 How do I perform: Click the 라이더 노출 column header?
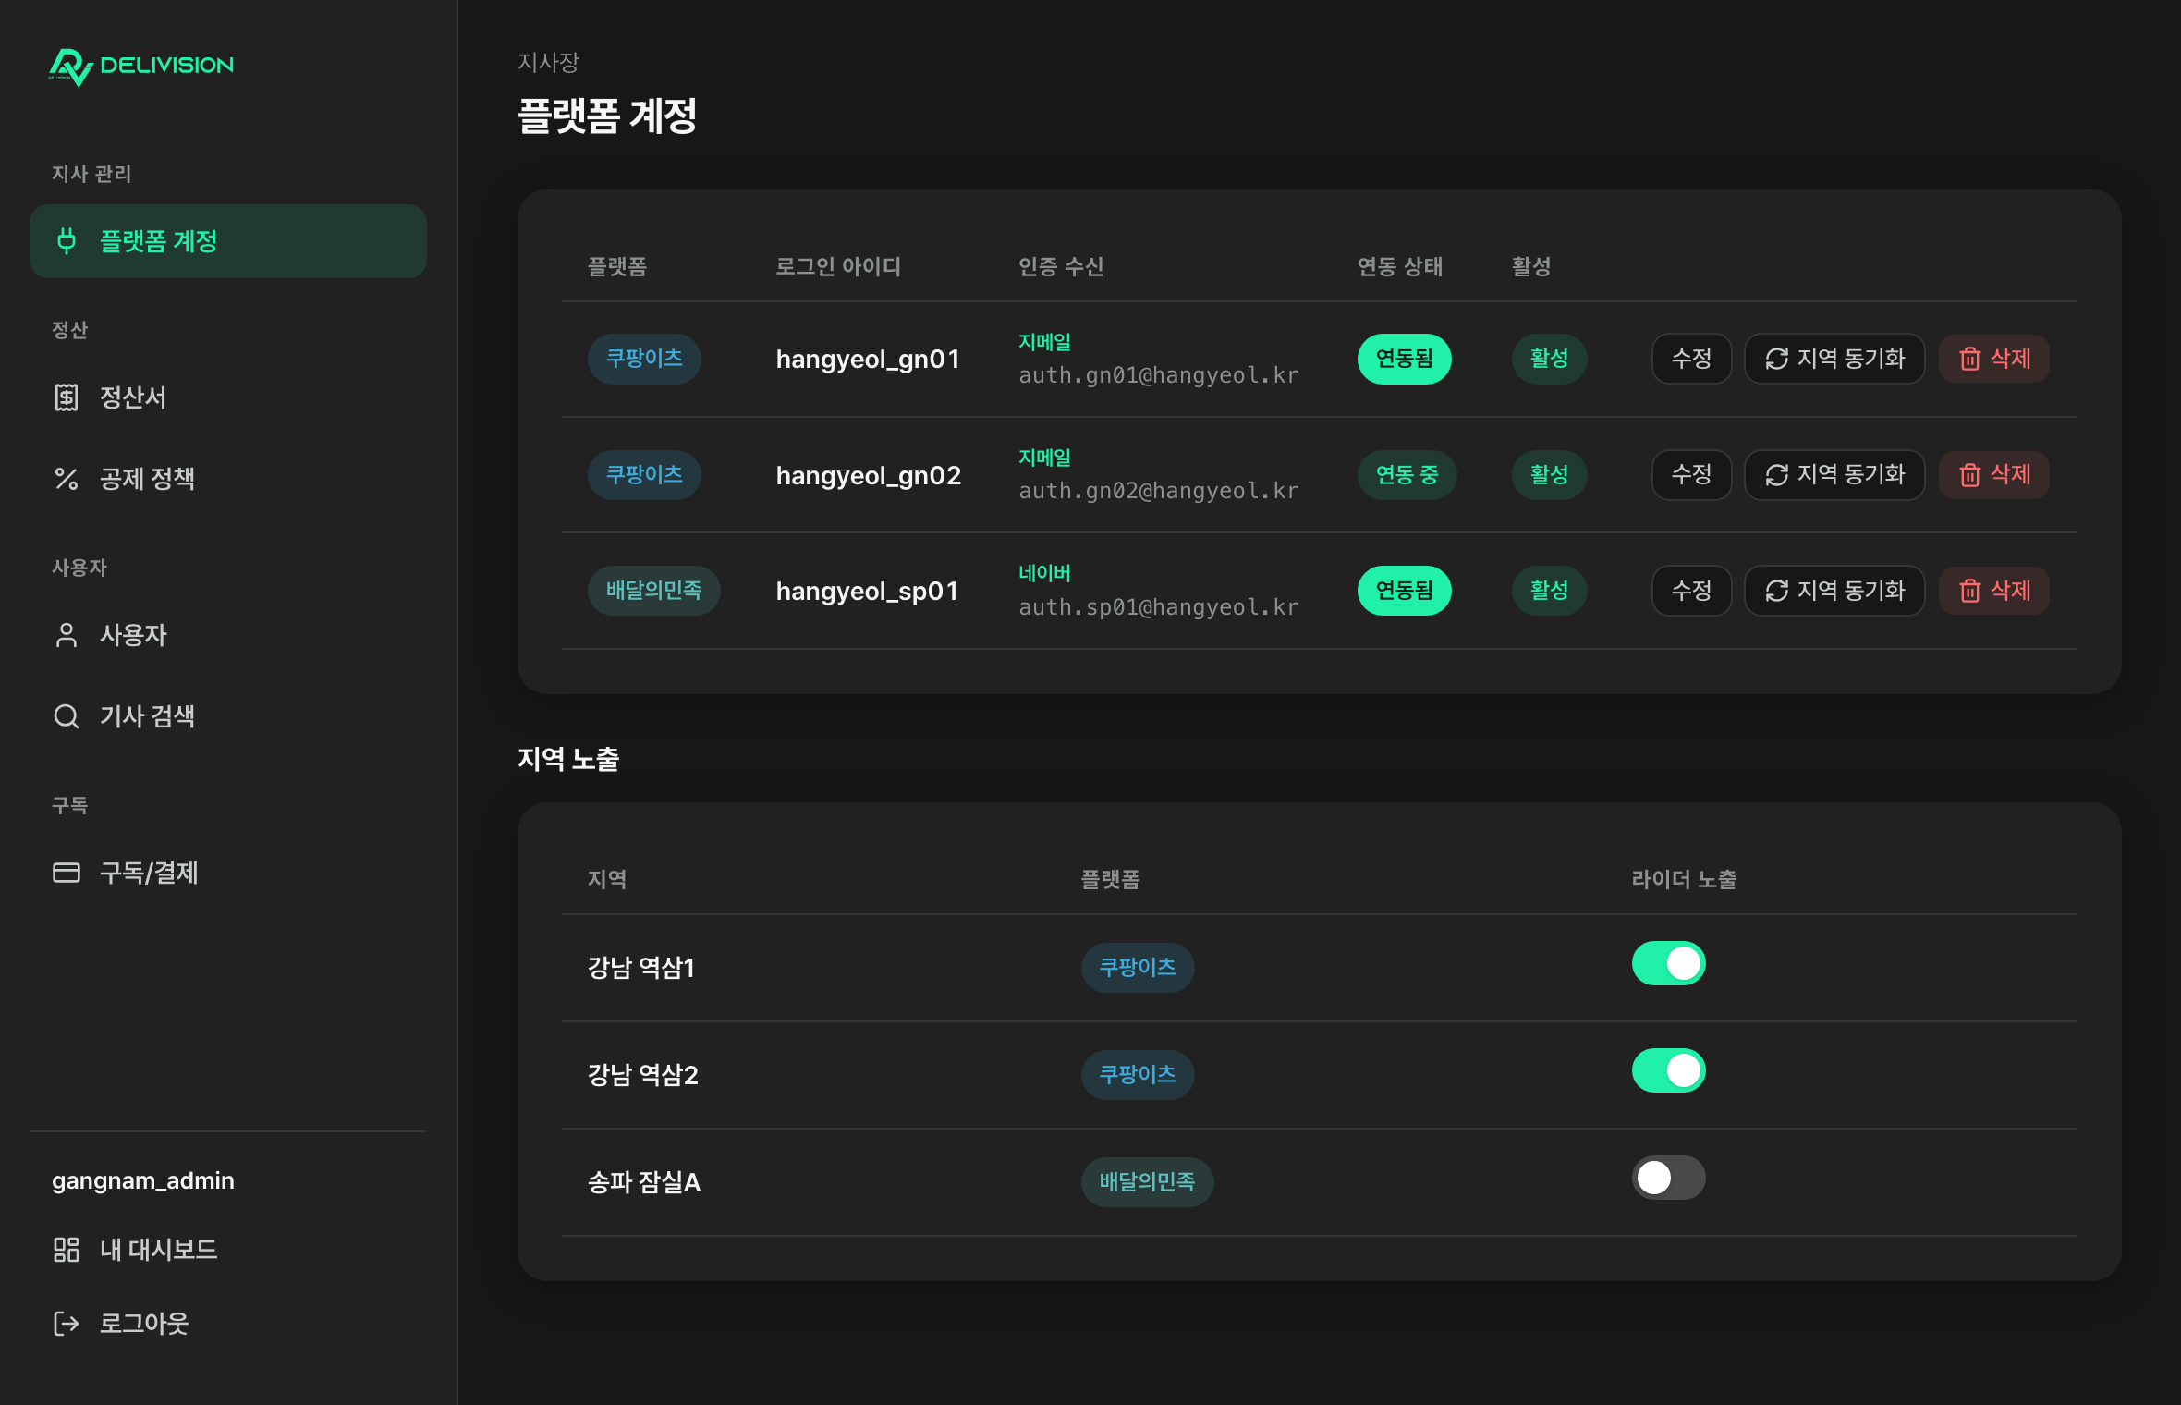1684,880
